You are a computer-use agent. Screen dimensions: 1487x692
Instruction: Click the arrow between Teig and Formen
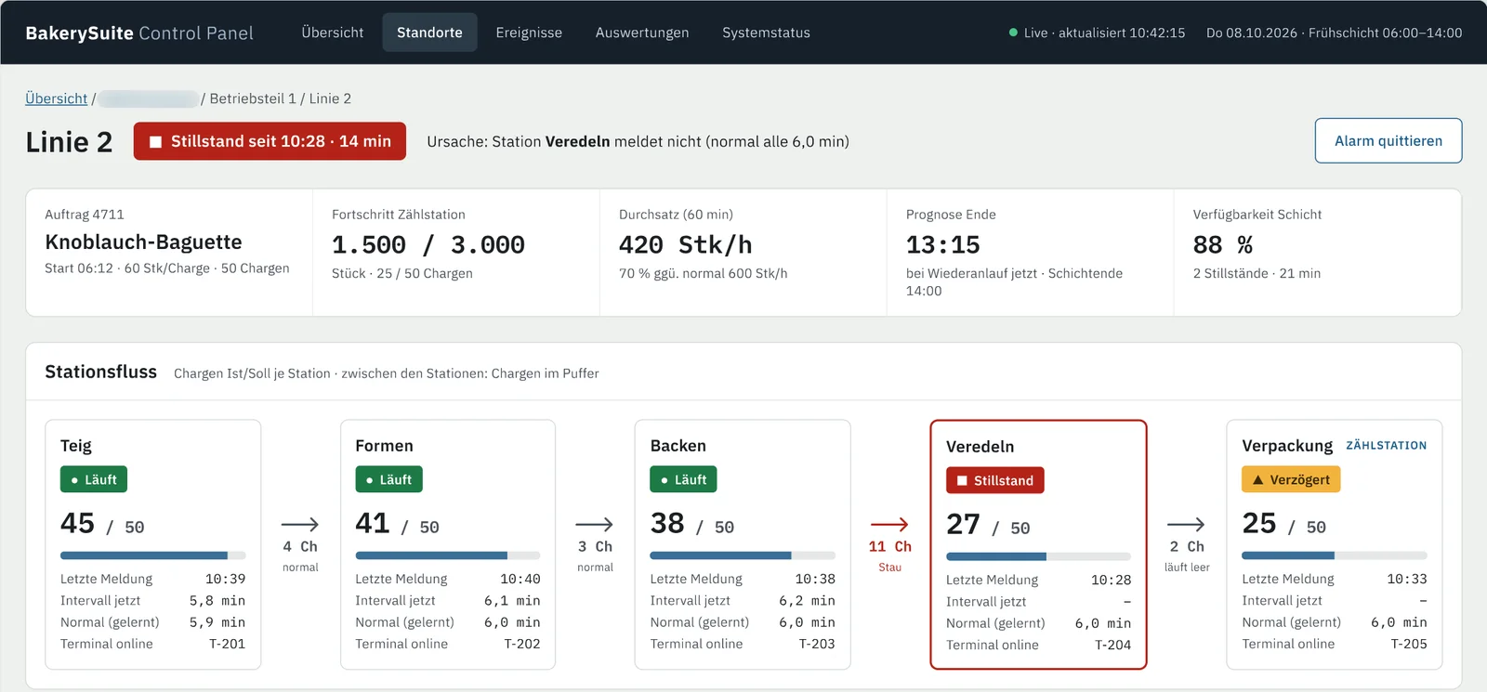pyautogui.click(x=300, y=524)
